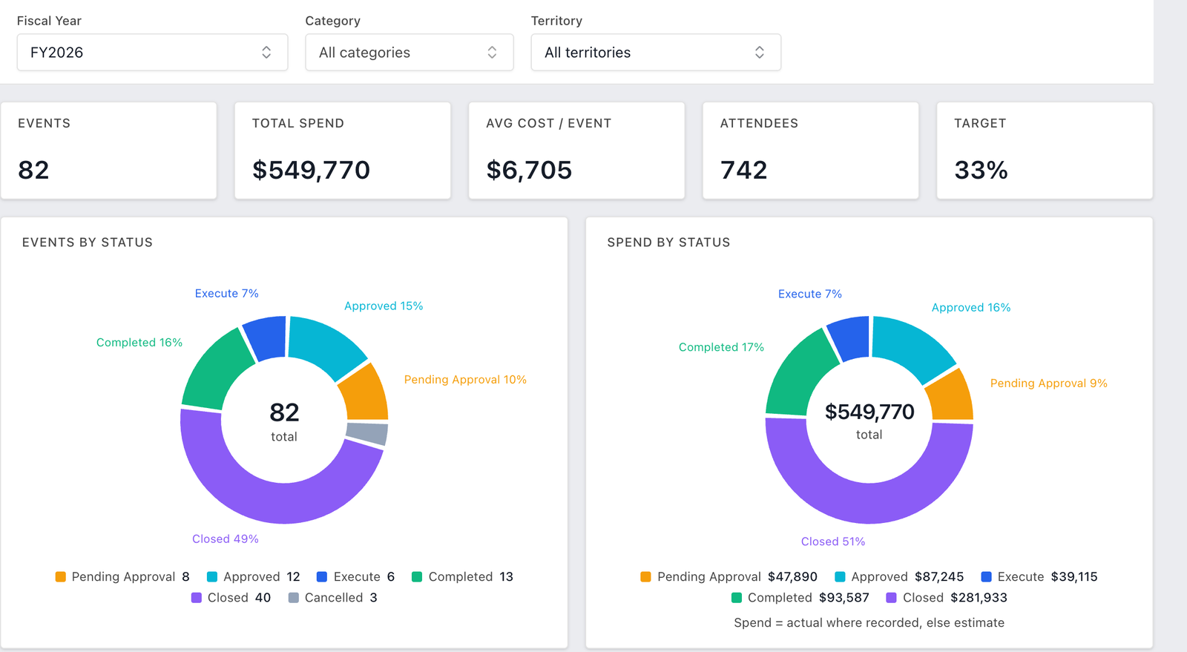Click the '82 total' center of Events donut

[284, 421]
